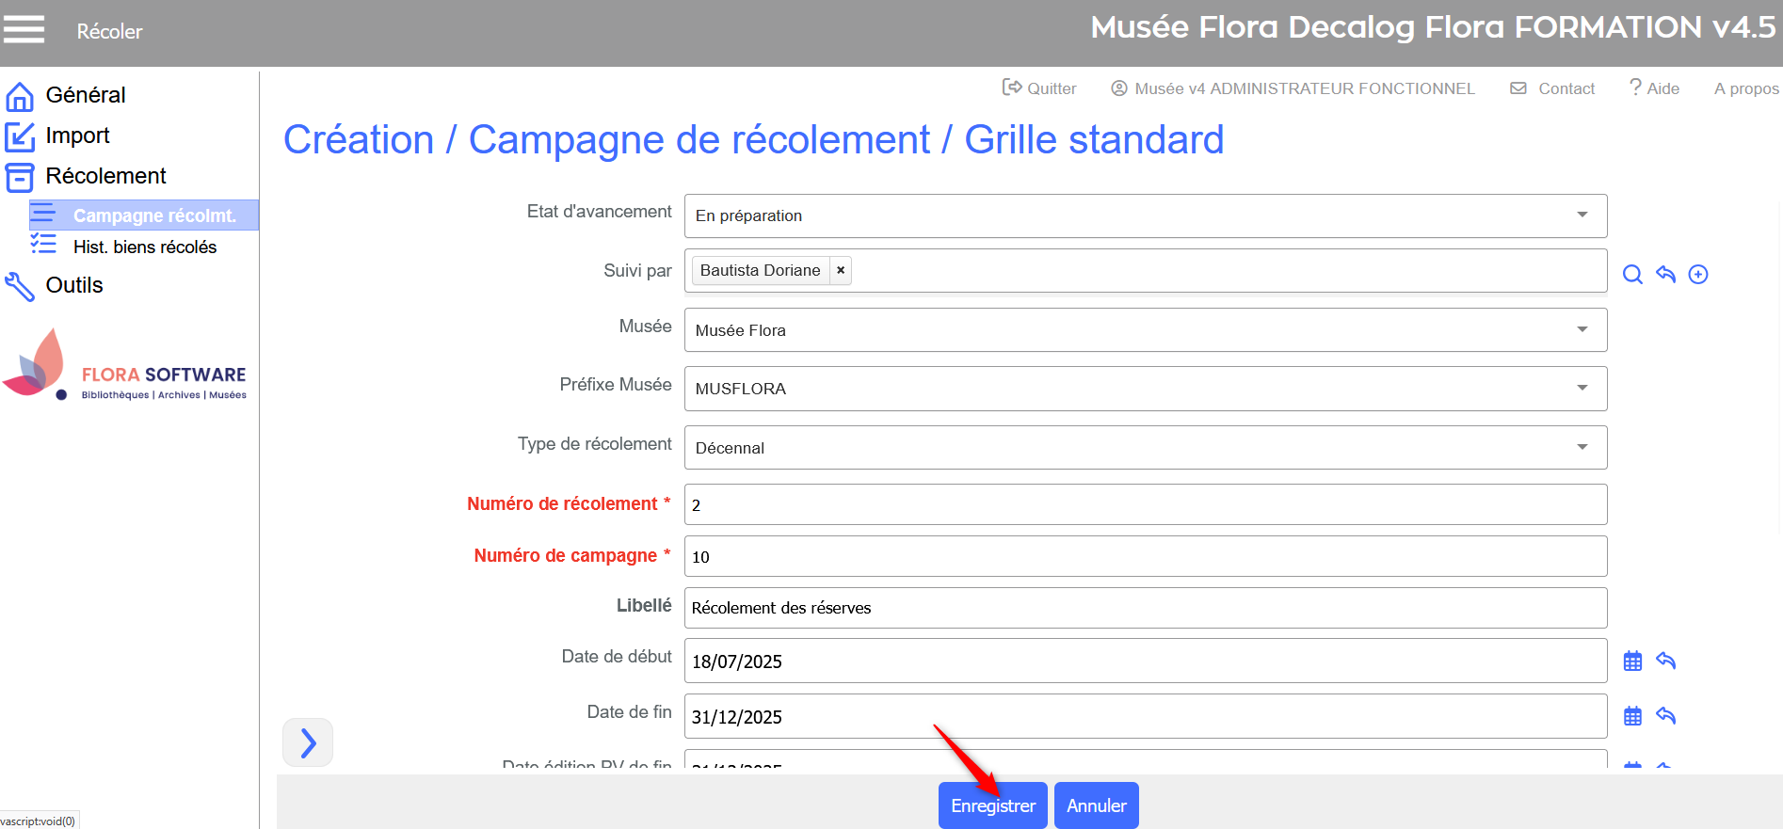Viewport: 1783px width, 829px height.
Task: Click the reset arrow beside Suivi par
Action: (1665, 274)
